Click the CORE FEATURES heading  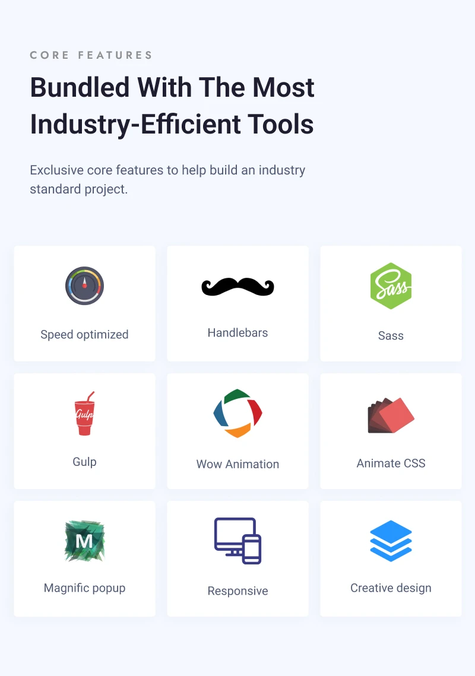tap(91, 55)
